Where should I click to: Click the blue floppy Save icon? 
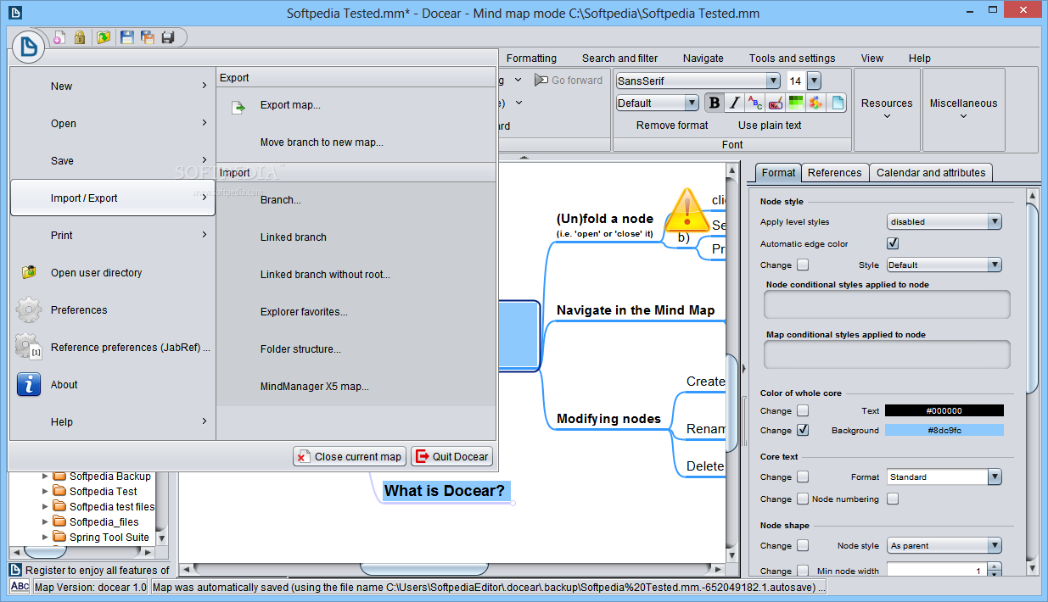127,37
